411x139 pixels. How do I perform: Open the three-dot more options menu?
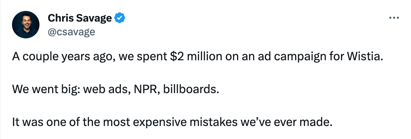pyautogui.click(x=394, y=18)
